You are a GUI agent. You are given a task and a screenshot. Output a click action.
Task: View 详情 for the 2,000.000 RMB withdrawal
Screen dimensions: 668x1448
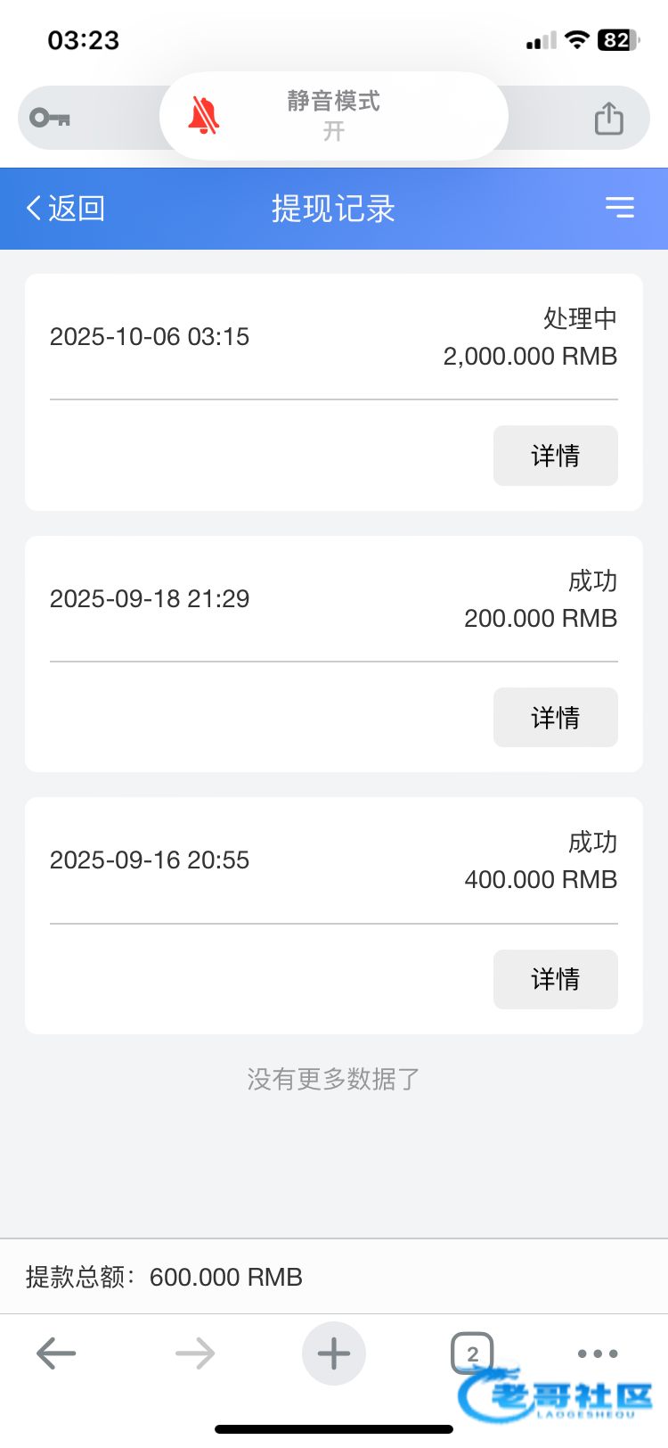555,456
